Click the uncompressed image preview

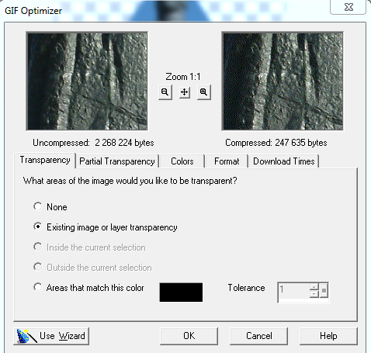pyautogui.click(x=87, y=81)
